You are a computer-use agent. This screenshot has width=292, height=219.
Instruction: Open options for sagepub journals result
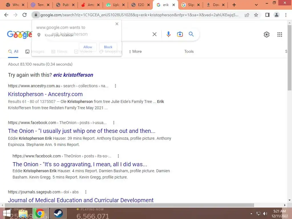coord(86,192)
